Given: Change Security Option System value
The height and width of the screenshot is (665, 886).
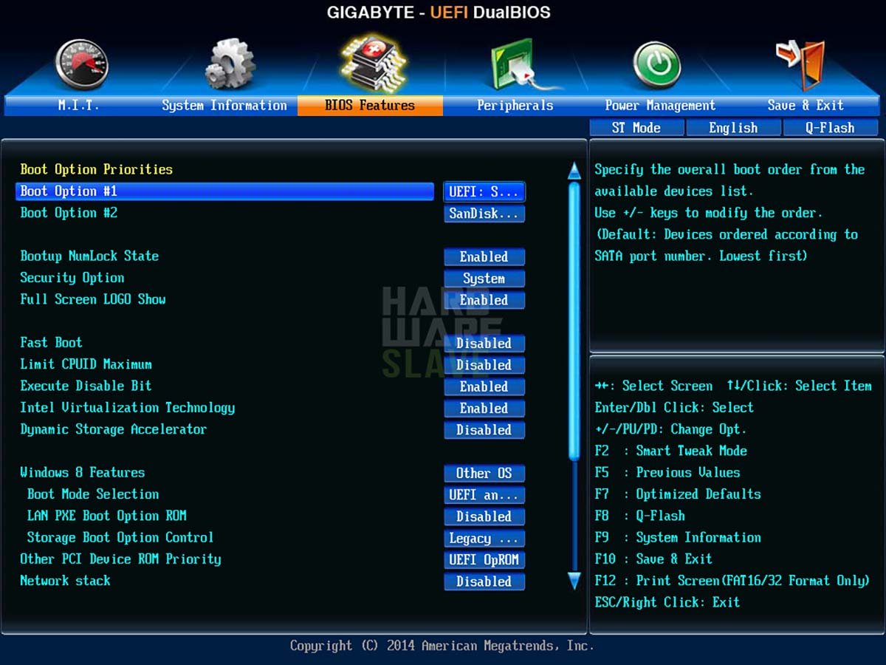Looking at the screenshot, I should click(x=484, y=279).
